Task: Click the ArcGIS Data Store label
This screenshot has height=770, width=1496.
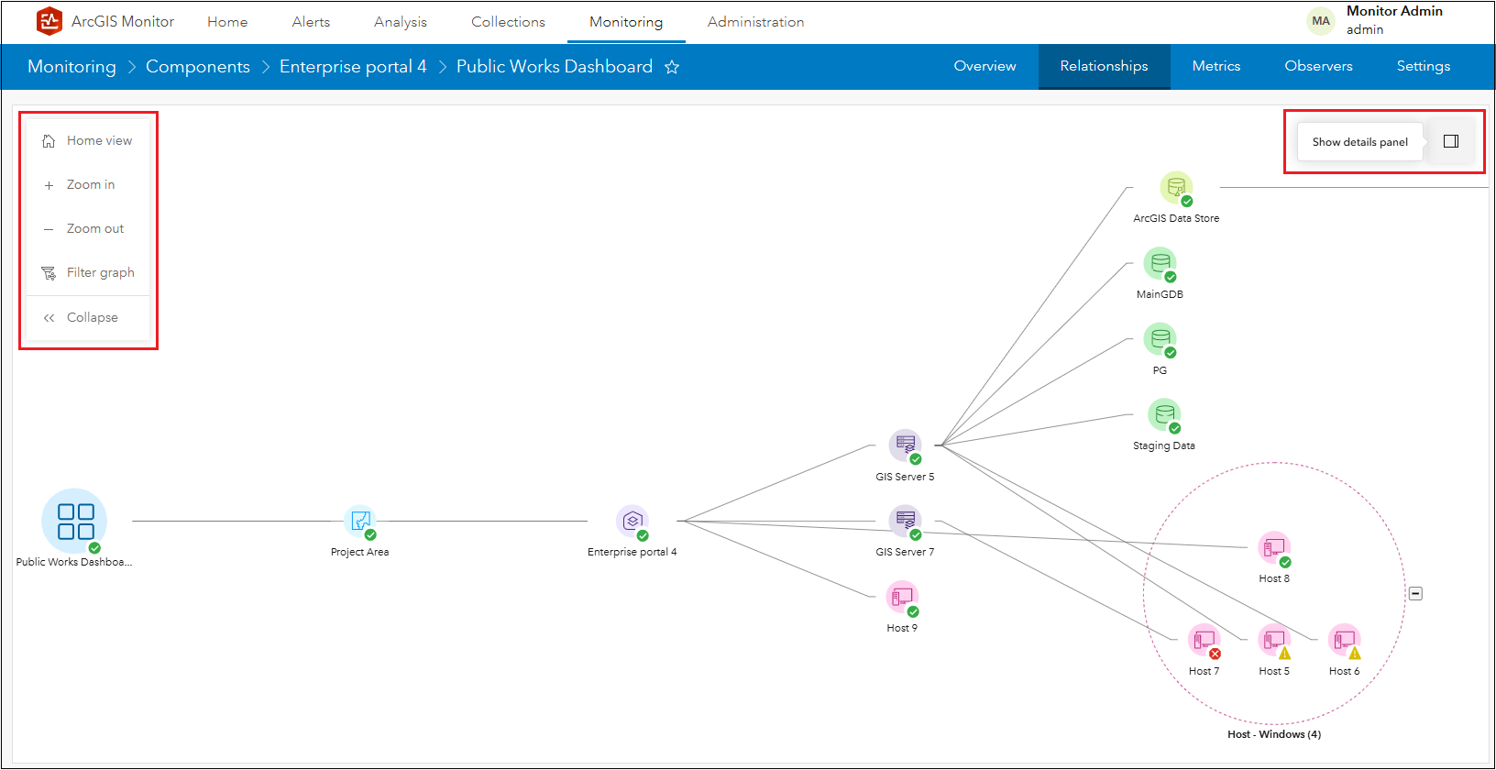Action: point(1176,218)
